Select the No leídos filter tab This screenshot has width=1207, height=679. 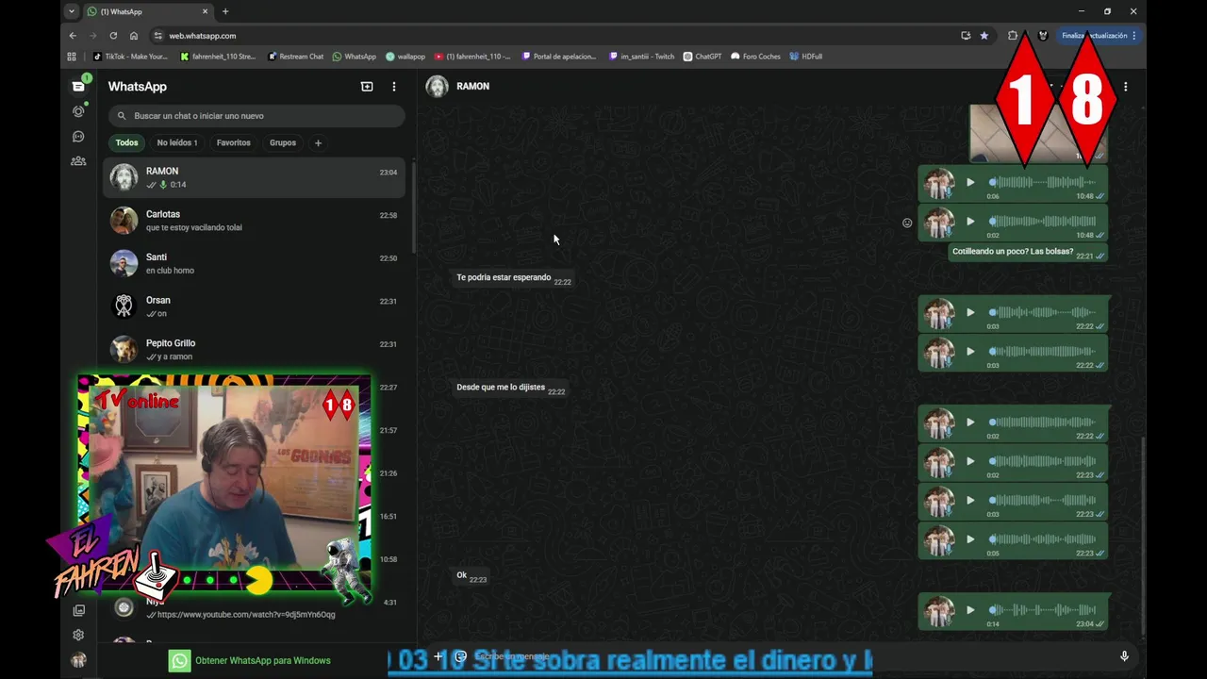[177, 142]
